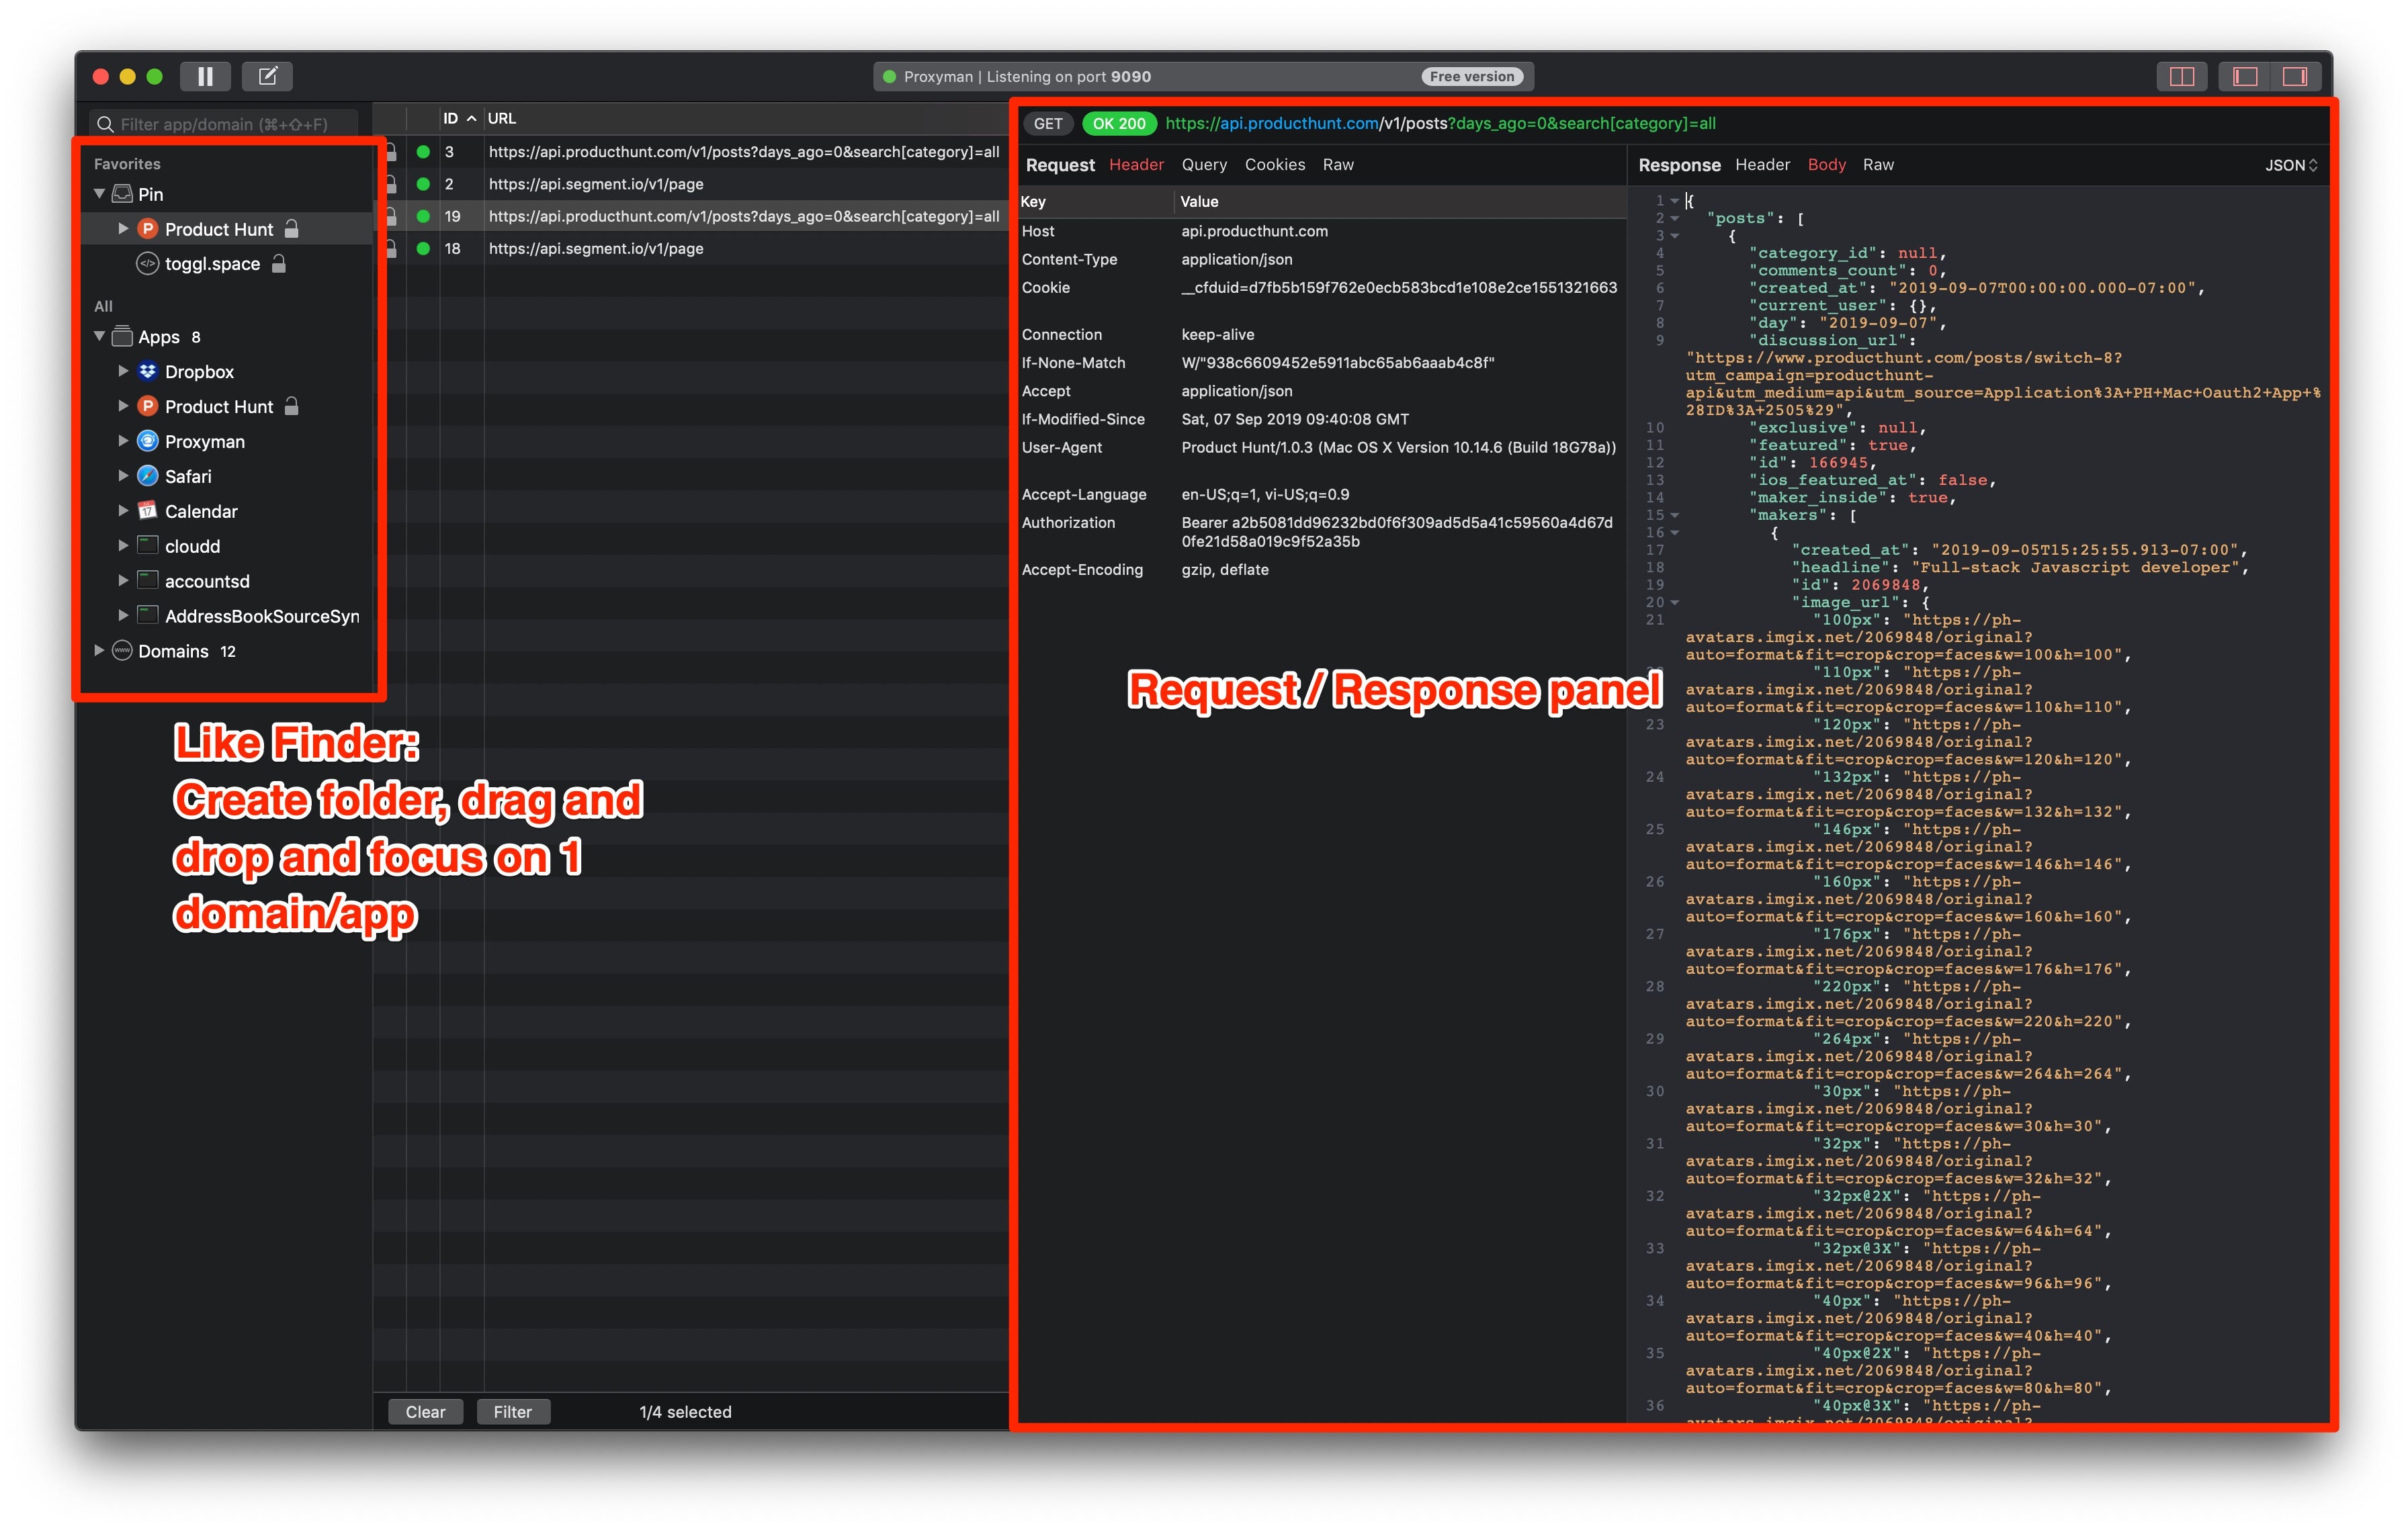Image resolution: width=2408 pixels, height=1530 pixels.
Task: Click the Value column header in the request table
Action: [x=1400, y=202]
